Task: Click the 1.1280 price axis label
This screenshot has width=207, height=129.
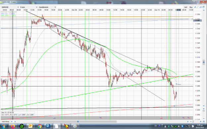Action: 197,86
